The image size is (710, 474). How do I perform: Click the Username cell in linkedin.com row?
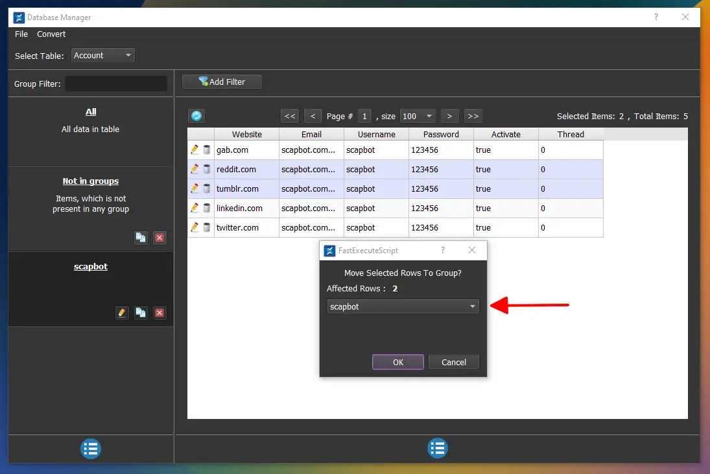(x=376, y=209)
